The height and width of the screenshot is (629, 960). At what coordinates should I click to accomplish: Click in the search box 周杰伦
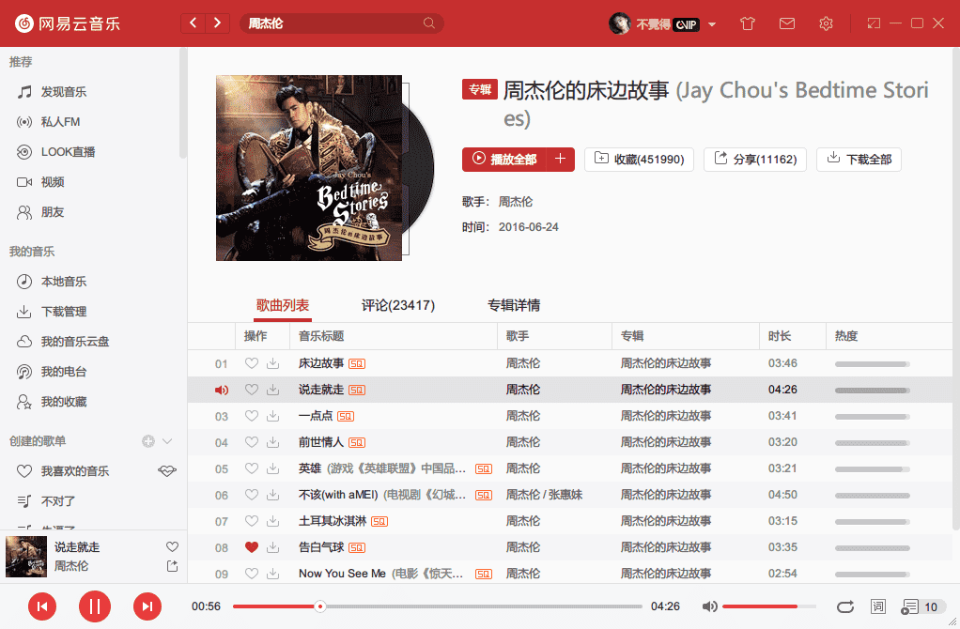pos(333,23)
